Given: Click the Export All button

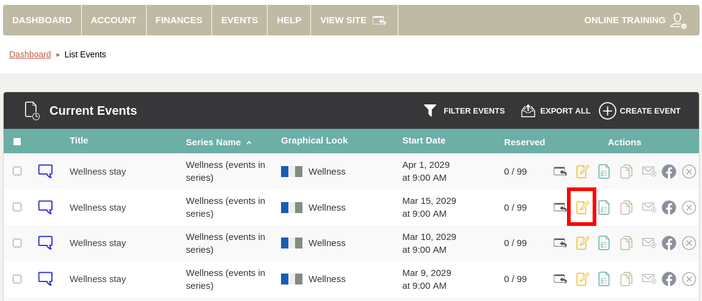Looking at the screenshot, I should pyautogui.click(x=555, y=111).
